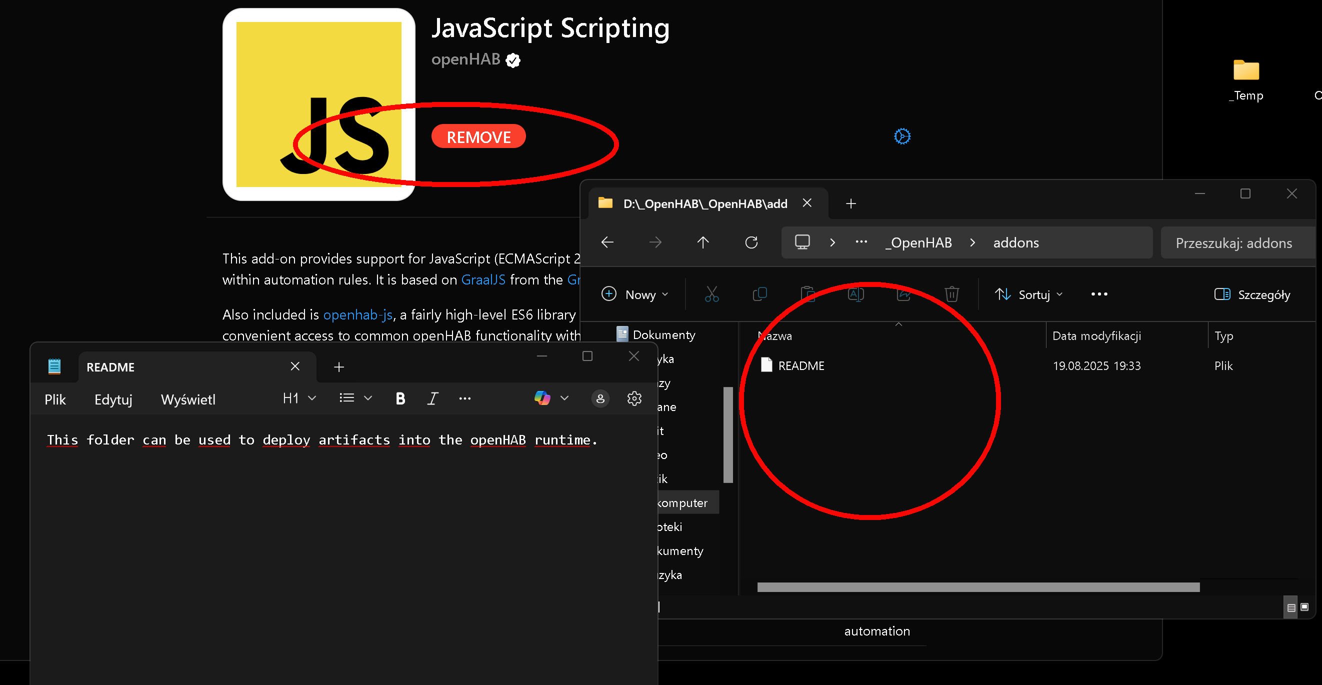Go up one folder level in Explorer
1322x685 pixels.
point(702,242)
